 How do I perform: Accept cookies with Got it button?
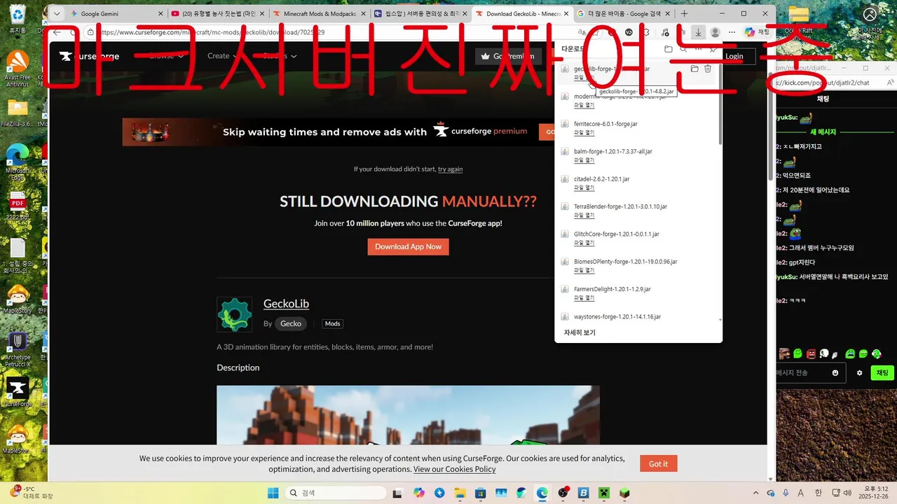pos(658,463)
